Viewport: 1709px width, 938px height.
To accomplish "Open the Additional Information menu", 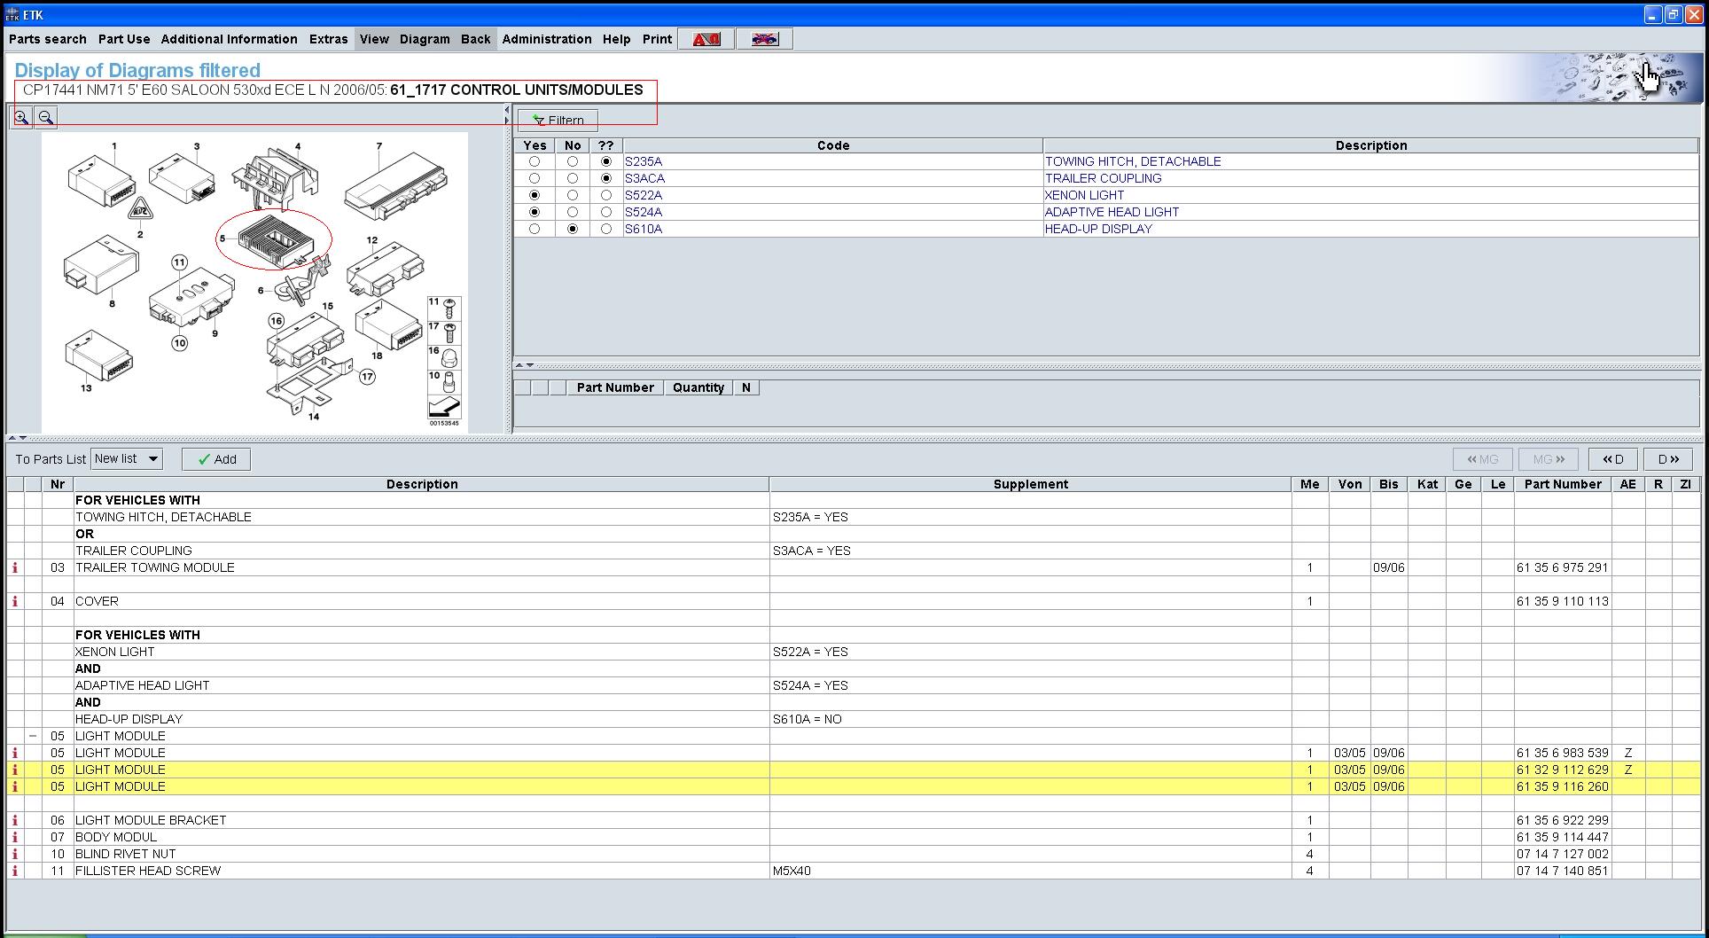I will pyautogui.click(x=230, y=39).
